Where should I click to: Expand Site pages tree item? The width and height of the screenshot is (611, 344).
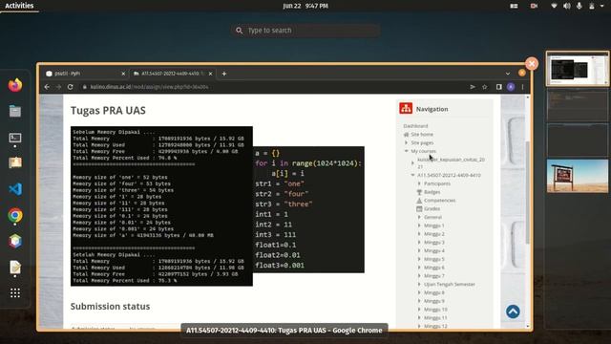tap(406, 142)
